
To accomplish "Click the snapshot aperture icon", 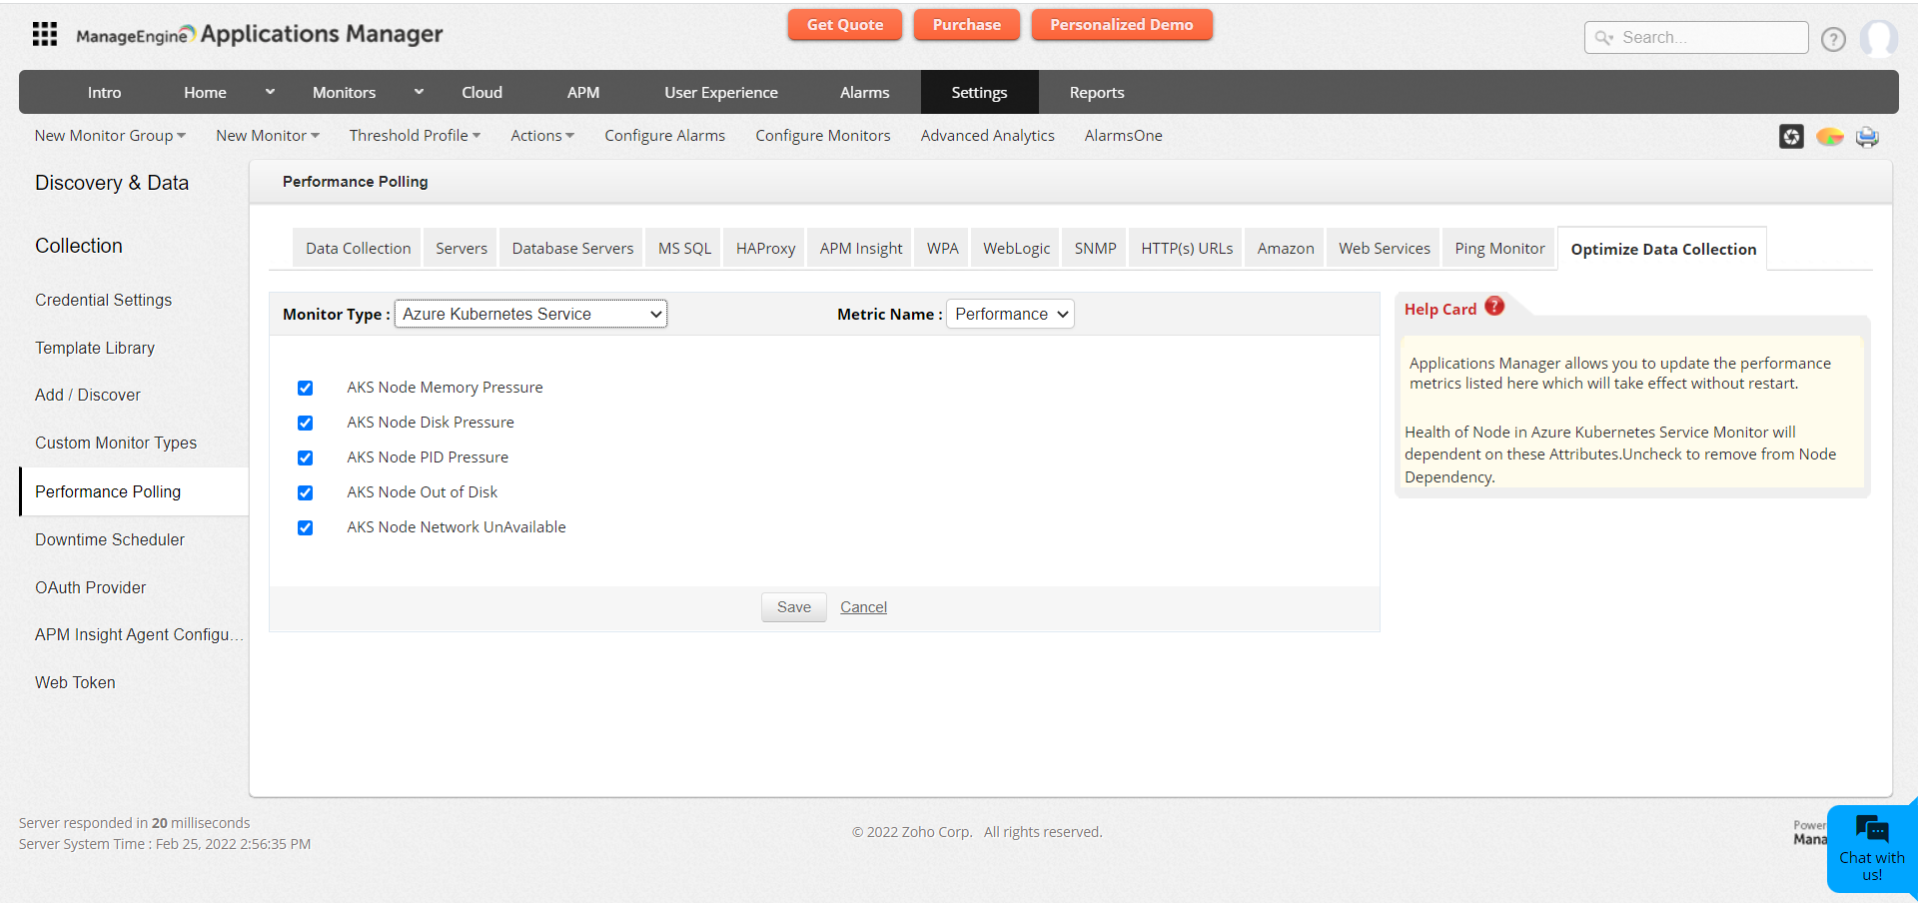I will pyautogui.click(x=1791, y=137).
